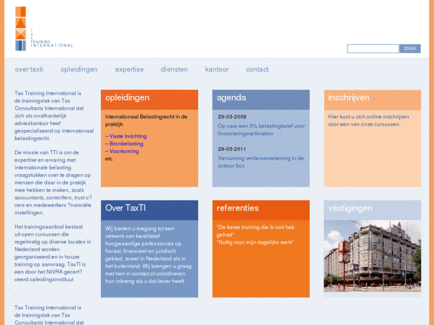This screenshot has width=434, height=325.
Task: Click the referenties tile header
Action: (x=261, y=211)
